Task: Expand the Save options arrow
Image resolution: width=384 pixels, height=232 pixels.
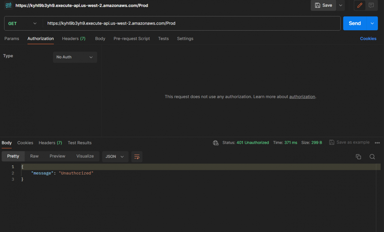Action: pyautogui.click(x=340, y=5)
